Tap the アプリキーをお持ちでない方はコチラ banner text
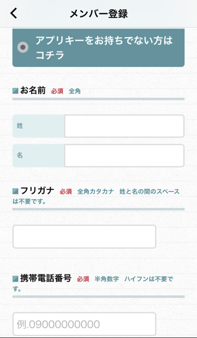 104,48
